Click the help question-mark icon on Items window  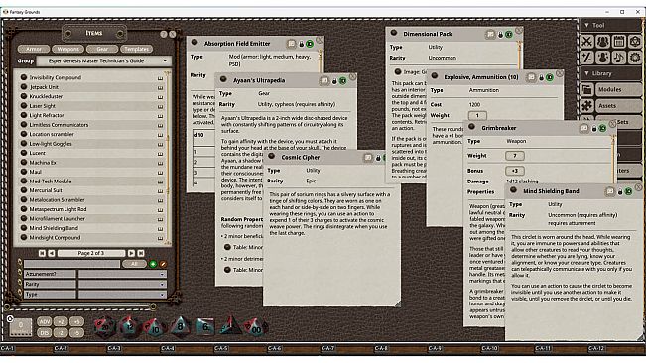pyautogui.click(x=164, y=34)
